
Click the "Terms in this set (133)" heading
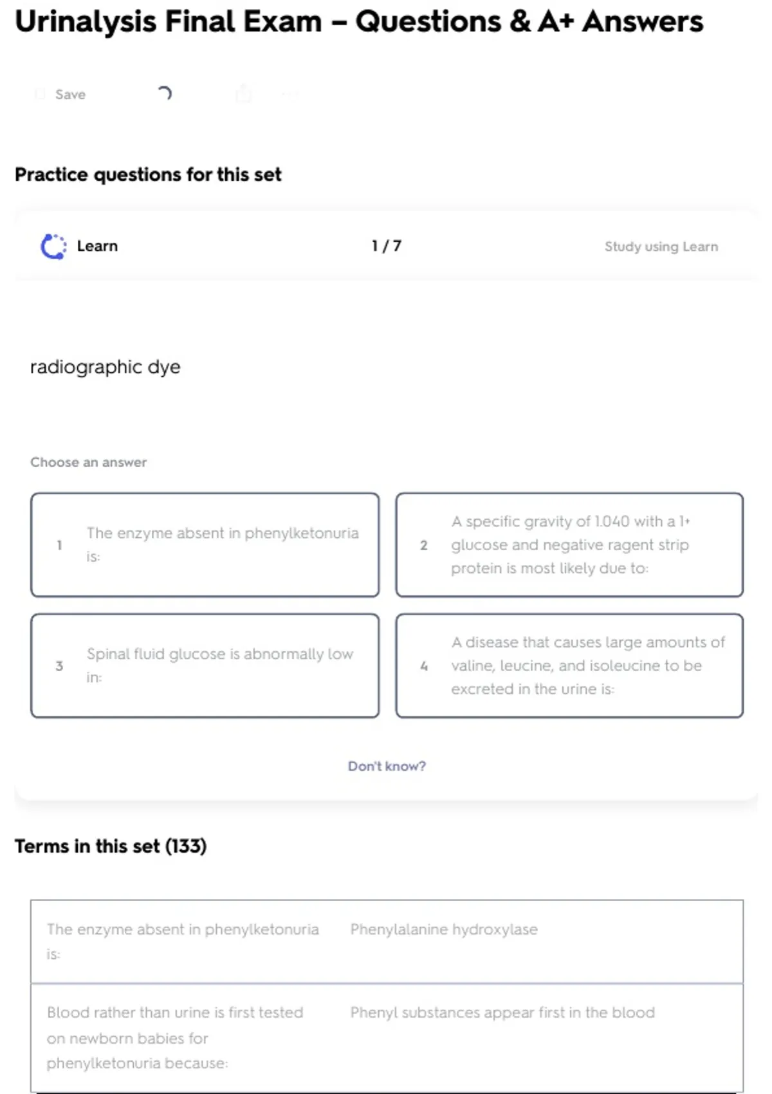[111, 846]
